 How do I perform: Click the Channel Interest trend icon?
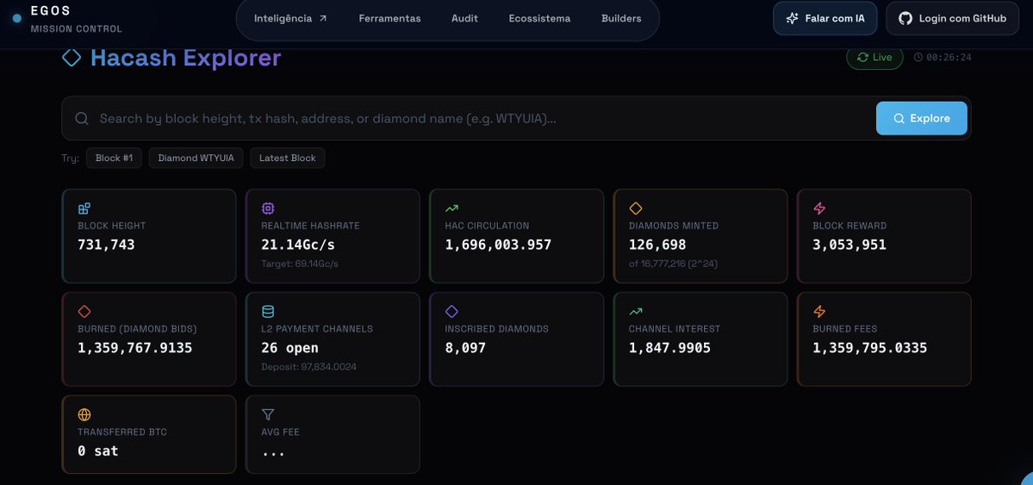pyautogui.click(x=636, y=312)
